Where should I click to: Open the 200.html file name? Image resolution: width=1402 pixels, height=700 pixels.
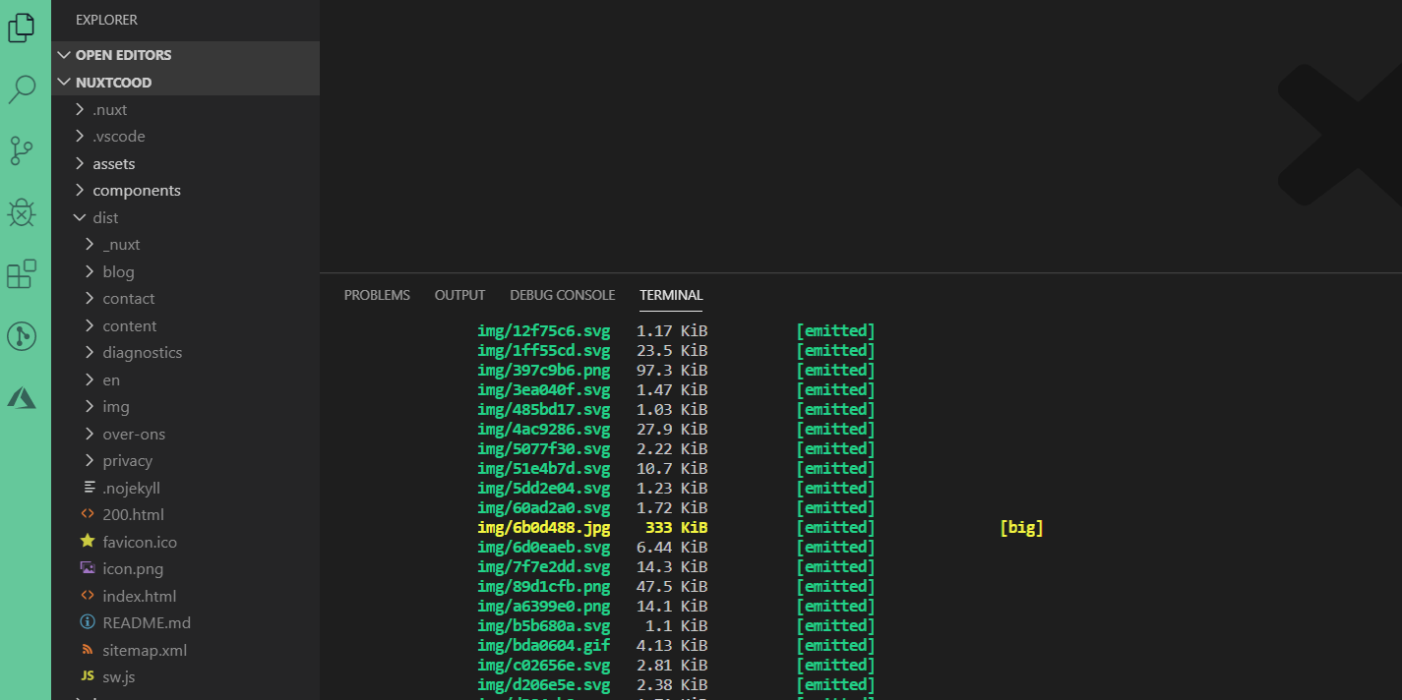point(133,514)
